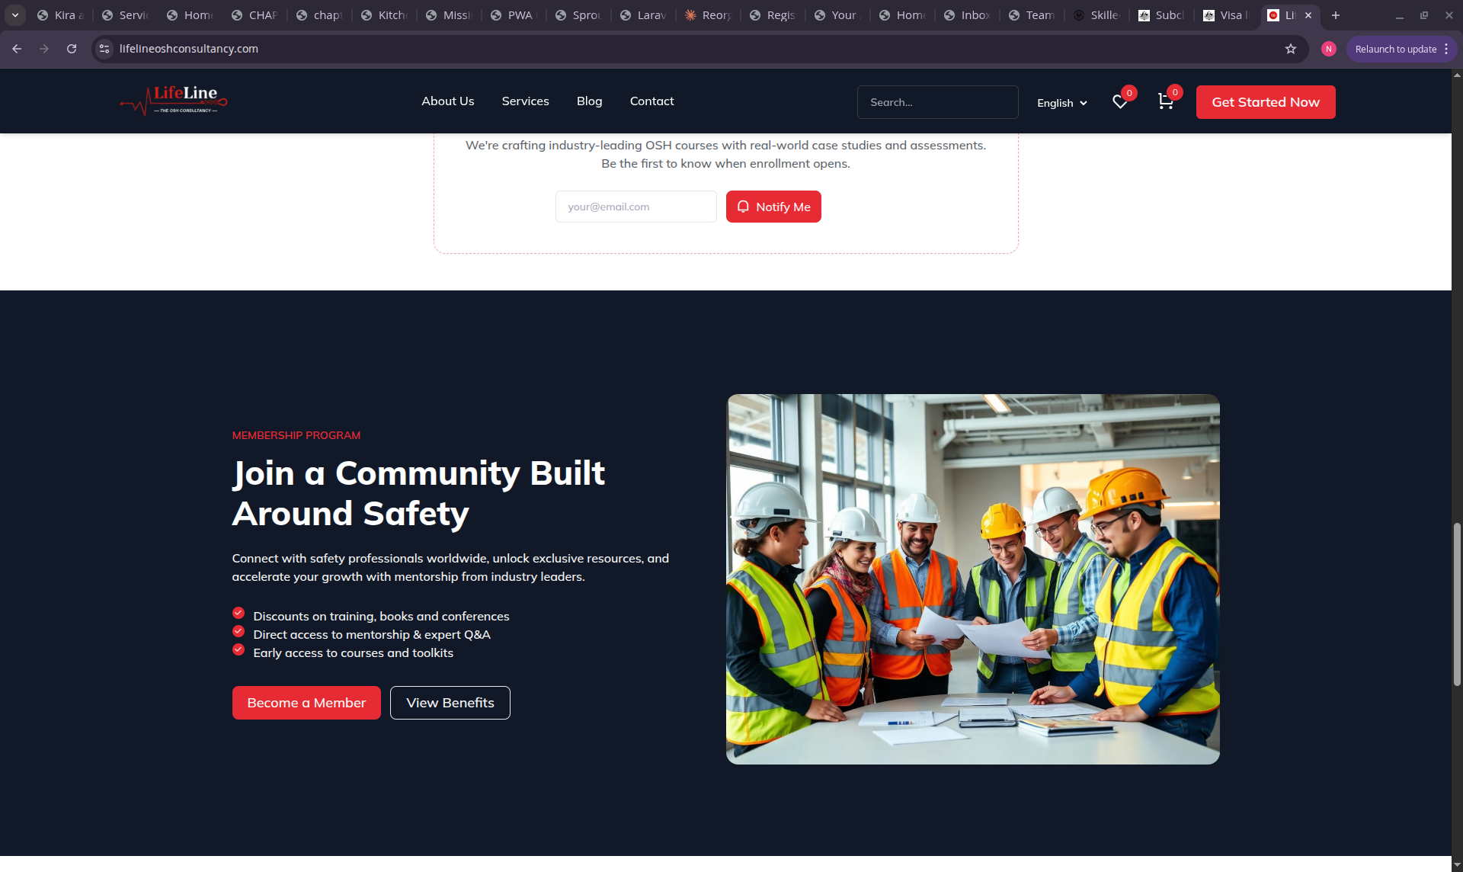Click View Benefits button
The height and width of the screenshot is (872, 1463).
click(x=450, y=703)
